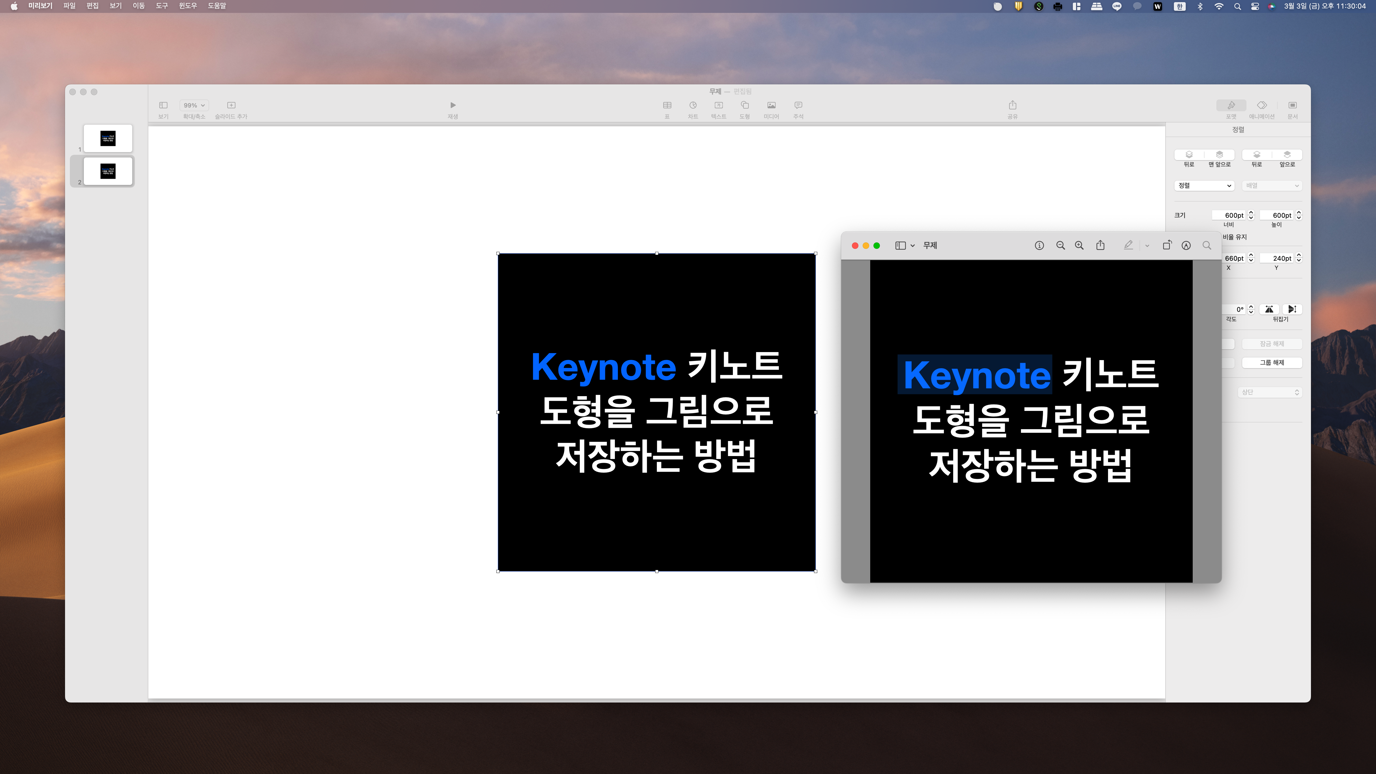1376x774 pixels.
Task: Click the 그룹 해제 button
Action: (x=1271, y=362)
